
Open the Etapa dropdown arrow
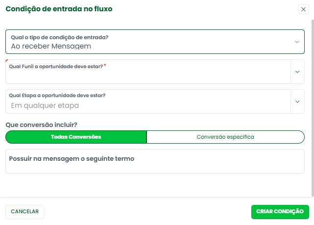pos(297,101)
